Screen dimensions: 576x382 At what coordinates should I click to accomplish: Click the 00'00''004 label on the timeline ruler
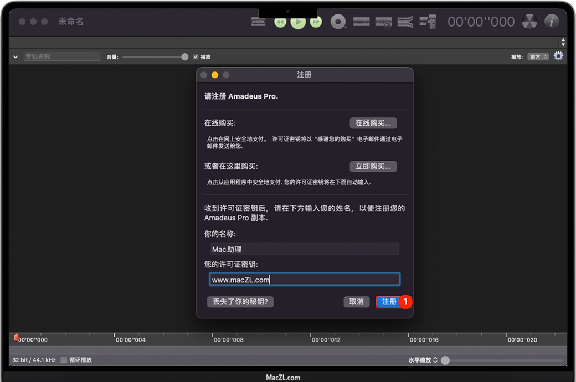click(131, 340)
